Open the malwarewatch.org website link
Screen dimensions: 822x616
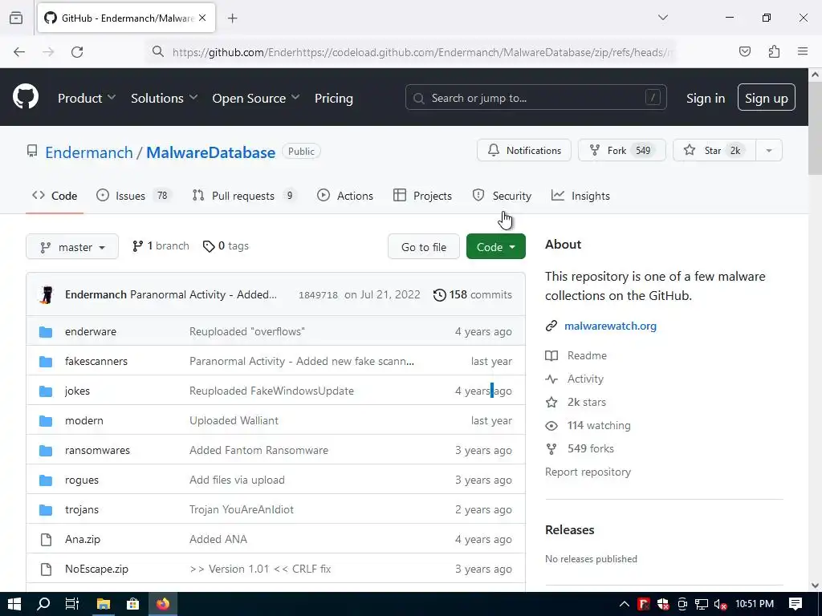tap(610, 326)
